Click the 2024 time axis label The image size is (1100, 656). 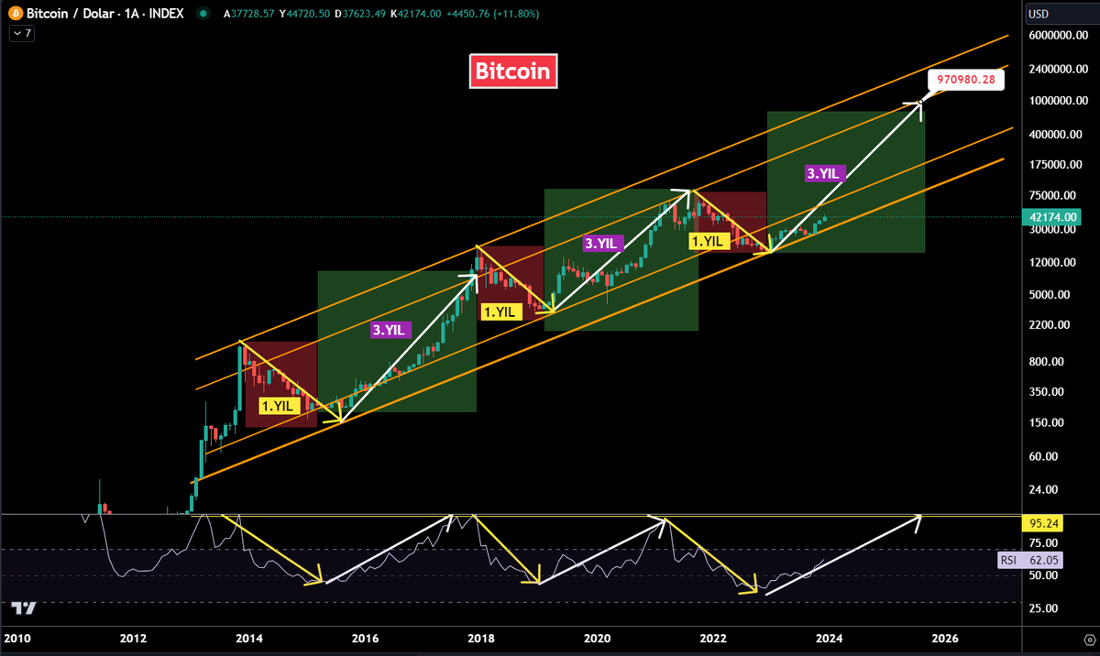(829, 638)
